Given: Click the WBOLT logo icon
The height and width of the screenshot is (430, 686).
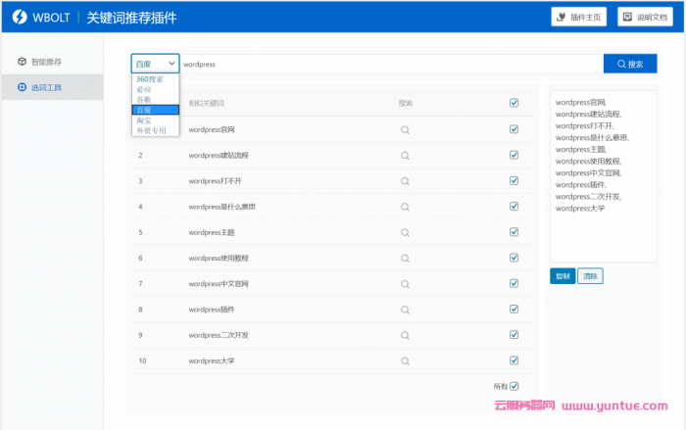Looking at the screenshot, I should [20, 17].
